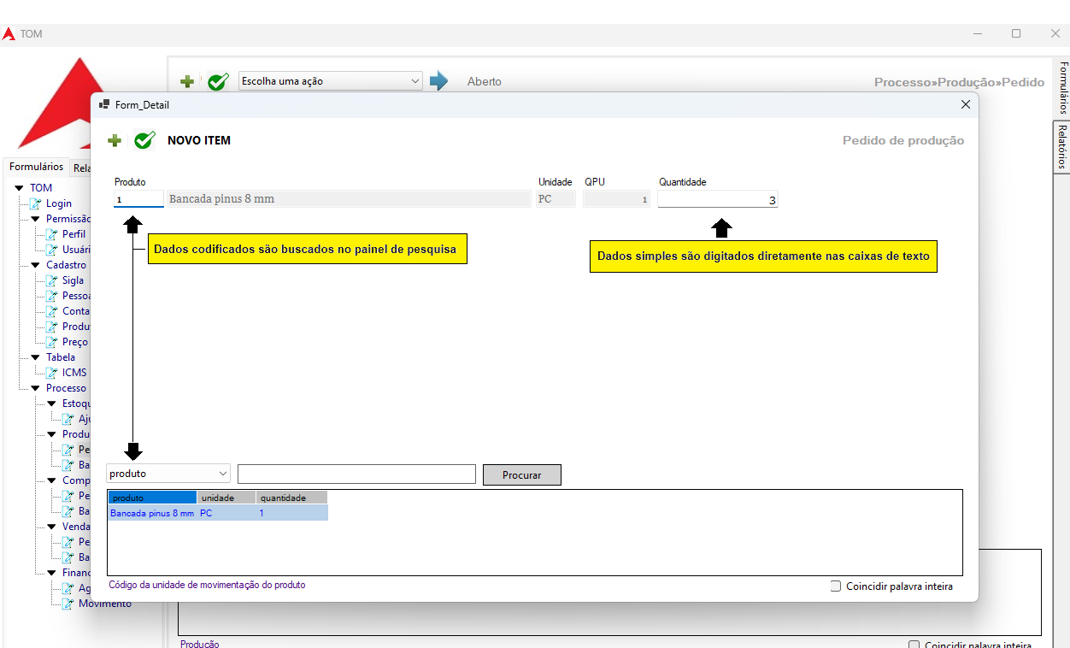Click the ICMS form icon in tree
1070x648 pixels.
(x=51, y=373)
